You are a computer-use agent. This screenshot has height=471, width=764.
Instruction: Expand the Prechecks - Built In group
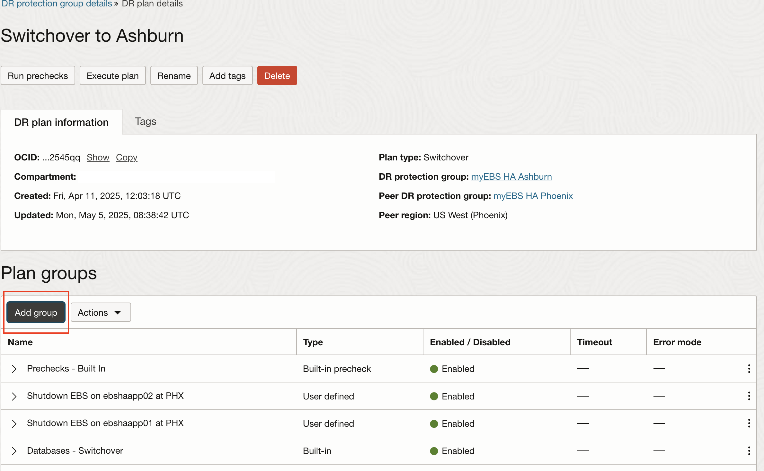pyautogui.click(x=14, y=369)
